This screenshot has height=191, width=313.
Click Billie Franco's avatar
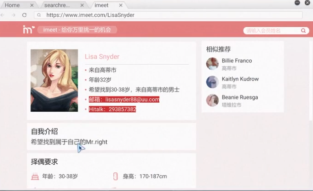point(212,64)
